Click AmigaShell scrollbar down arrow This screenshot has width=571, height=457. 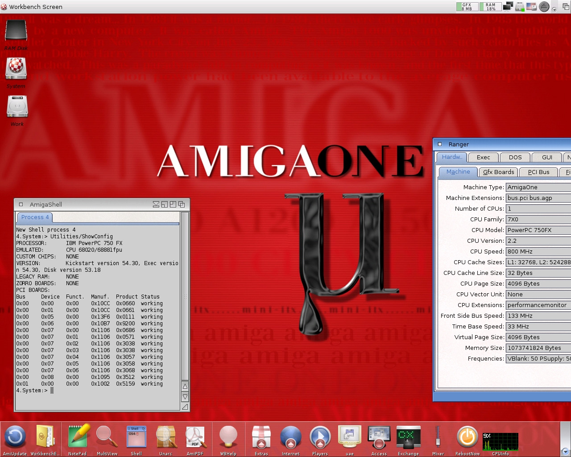click(185, 396)
